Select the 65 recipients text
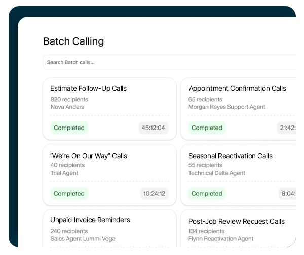 coord(205,99)
